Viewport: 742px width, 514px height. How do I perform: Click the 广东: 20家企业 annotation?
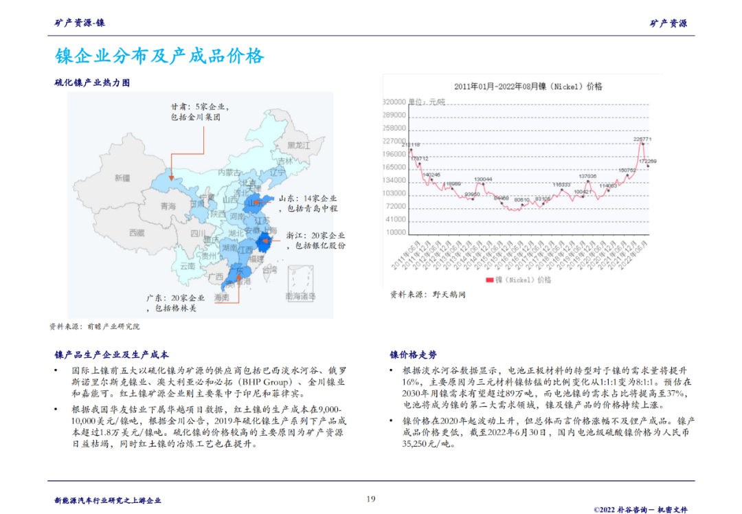(175, 303)
